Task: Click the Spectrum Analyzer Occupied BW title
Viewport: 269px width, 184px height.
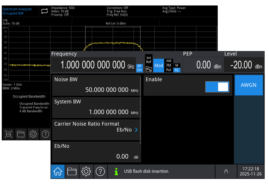Action: click(x=17, y=11)
